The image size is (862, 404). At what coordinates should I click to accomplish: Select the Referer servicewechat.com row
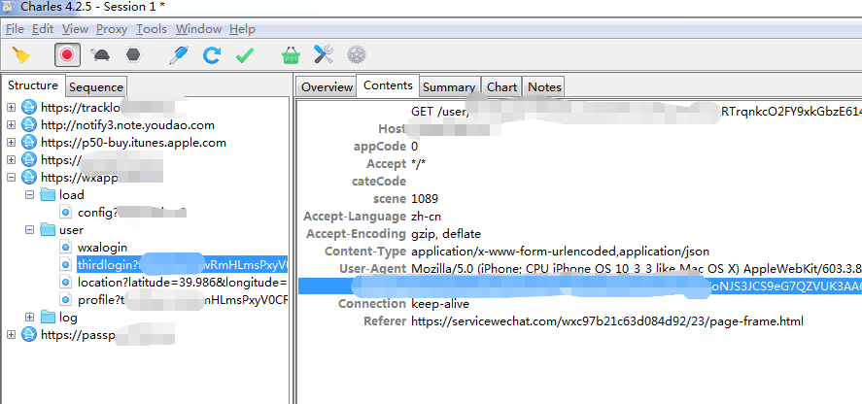pos(580,321)
